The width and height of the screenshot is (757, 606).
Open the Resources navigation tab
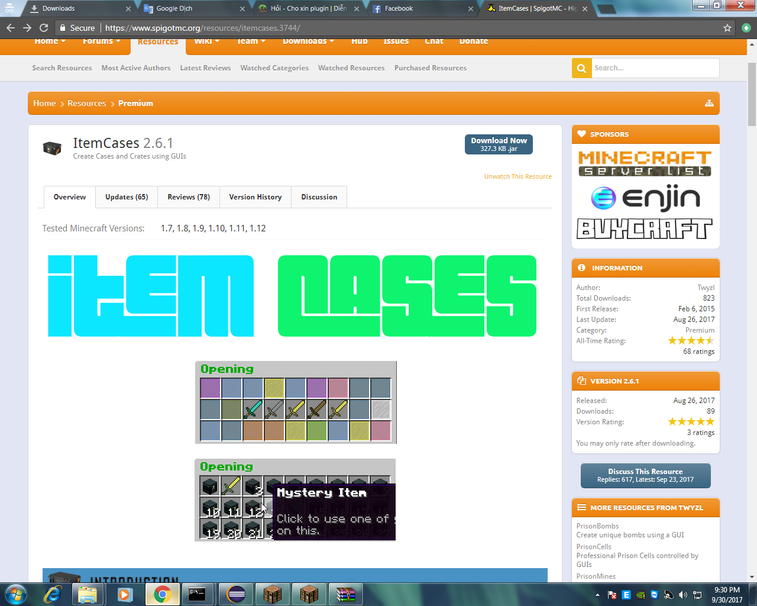158,43
